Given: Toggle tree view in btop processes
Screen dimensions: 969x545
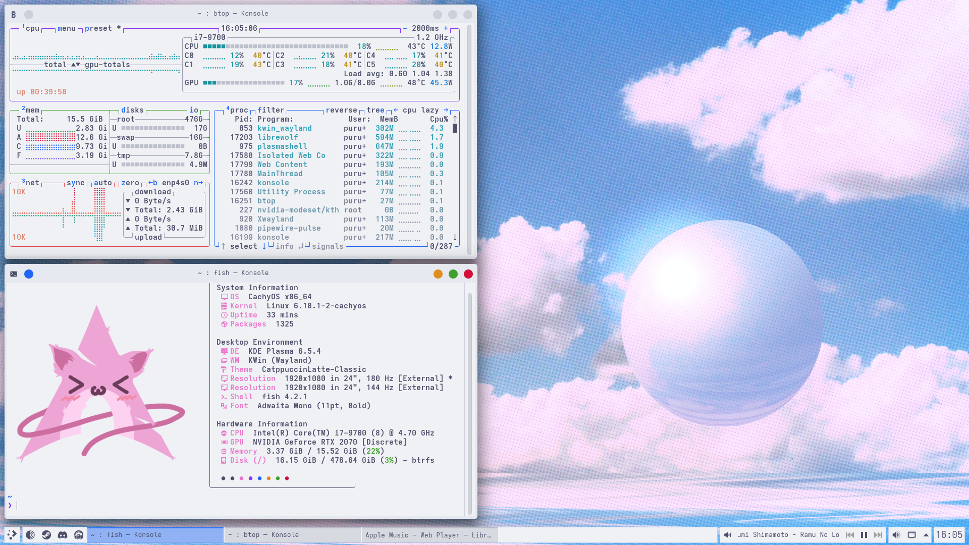Looking at the screenshot, I should [375, 110].
